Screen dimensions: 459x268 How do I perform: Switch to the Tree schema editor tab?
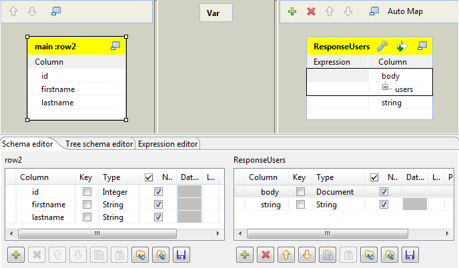click(99, 143)
